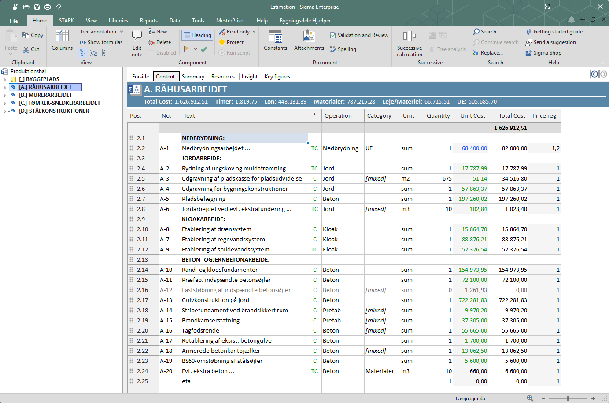Open the Libraries ribbon tab
The height and width of the screenshot is (403, 609).
click(118, 21)
